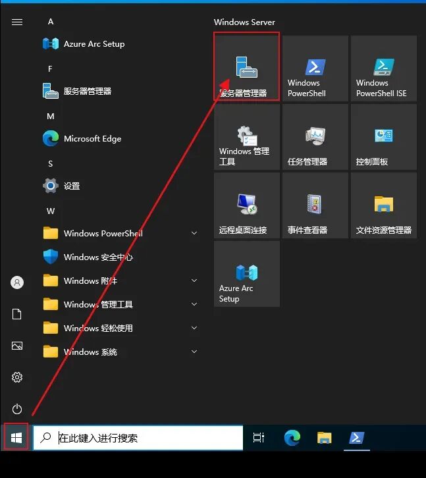Launch the 任务管理器 tile
This screenshot has width=426, height=478.
pos(315,137)
